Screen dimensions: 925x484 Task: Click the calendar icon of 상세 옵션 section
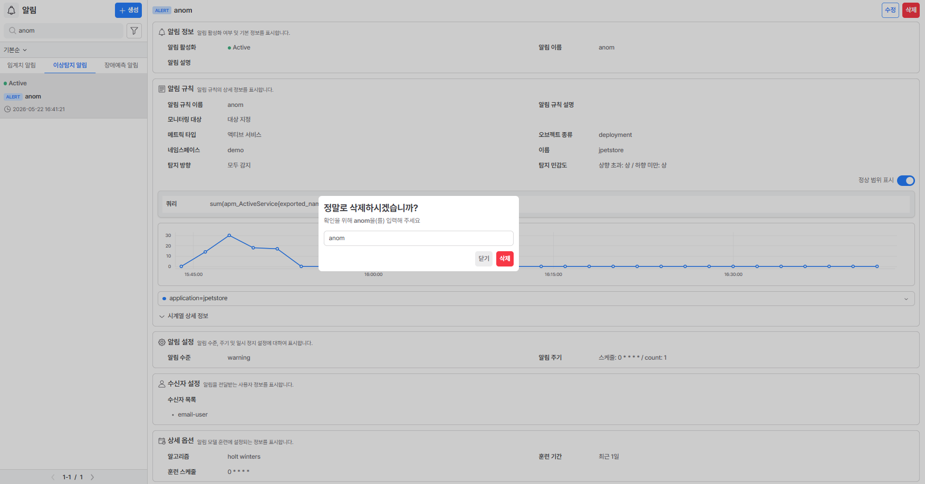pos(162,441)
